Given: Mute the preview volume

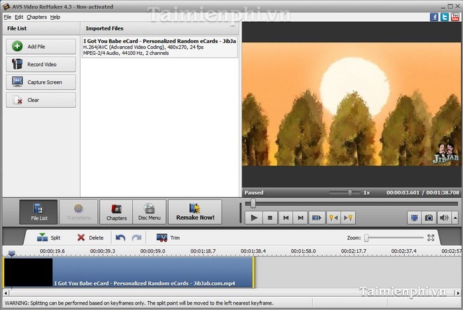Looking at the screenshot, I should pos(444,217).
